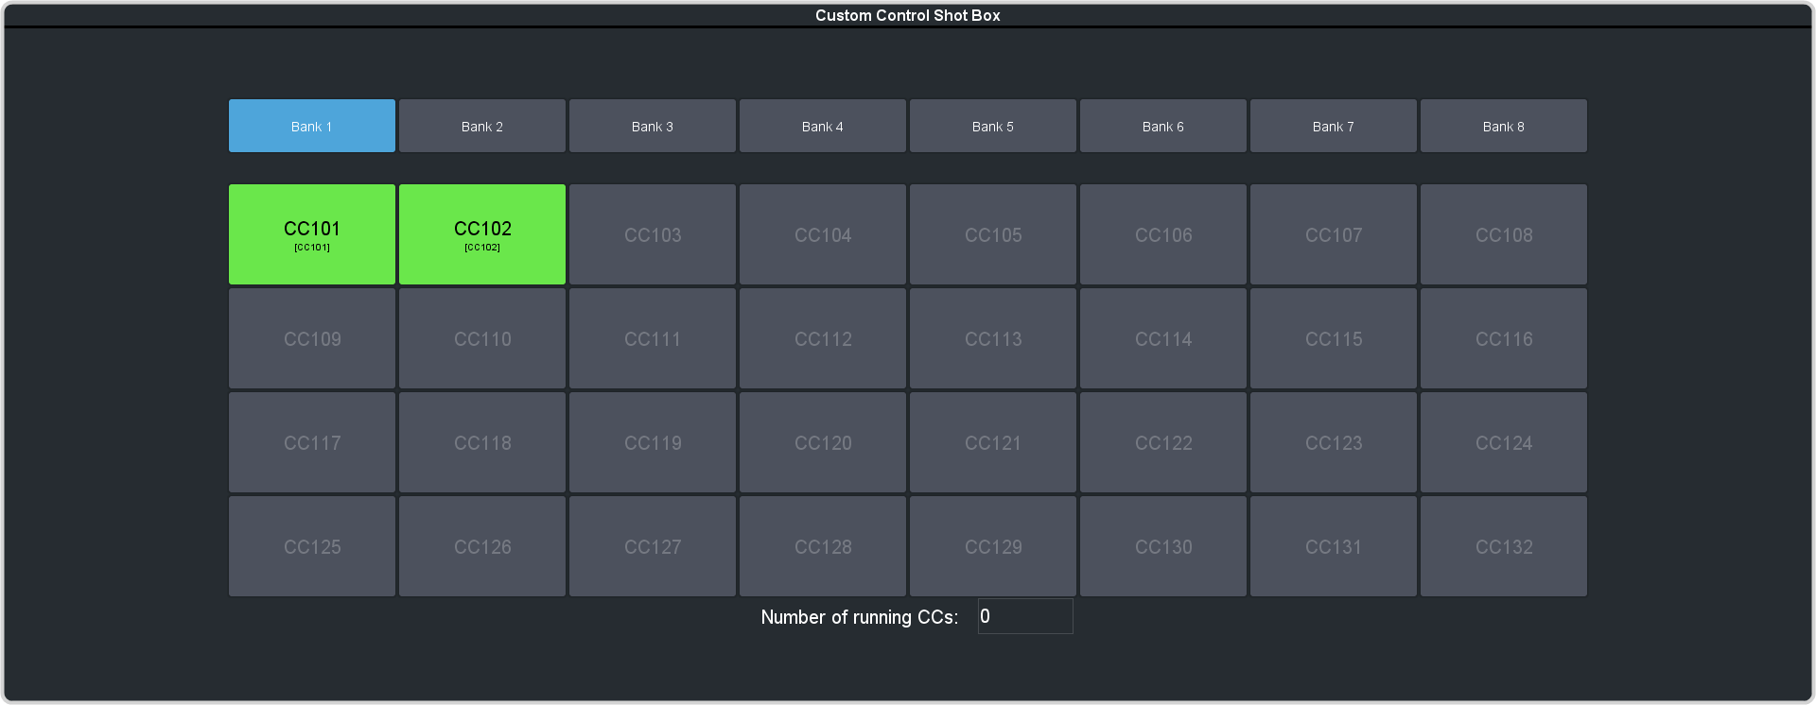The width and height of the screenshot is (1816, 705).
Task: Click the CC127 button
Action: 653,546
